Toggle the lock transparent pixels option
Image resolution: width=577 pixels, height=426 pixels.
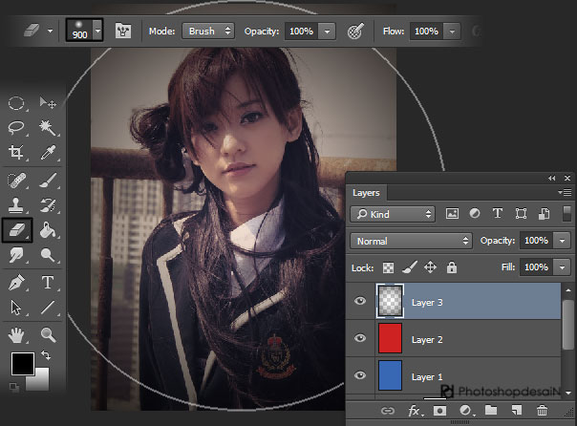(389, 268)
